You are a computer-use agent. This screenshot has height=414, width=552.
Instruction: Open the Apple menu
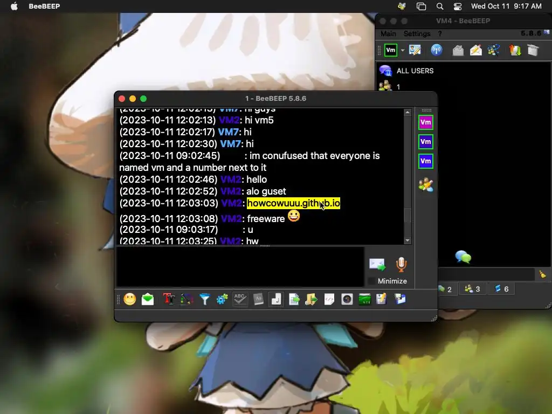(14, 6)
